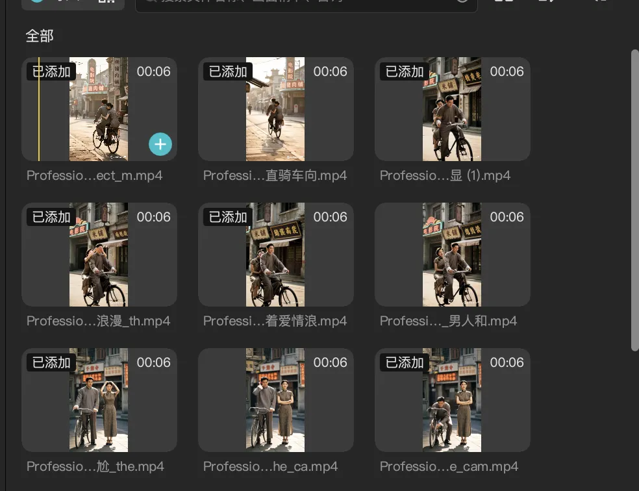Click 已添加 badge on Professi…着爱情浪.mp4 clip
This screenshot has width=639, height=491.
(228, 217)
